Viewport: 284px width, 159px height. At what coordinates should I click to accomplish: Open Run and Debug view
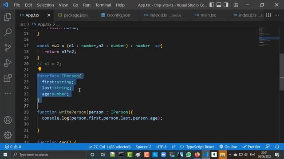[8, 63]
